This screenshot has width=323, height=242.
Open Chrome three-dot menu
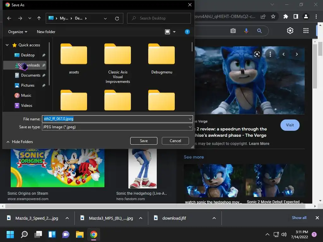[316, 16]
